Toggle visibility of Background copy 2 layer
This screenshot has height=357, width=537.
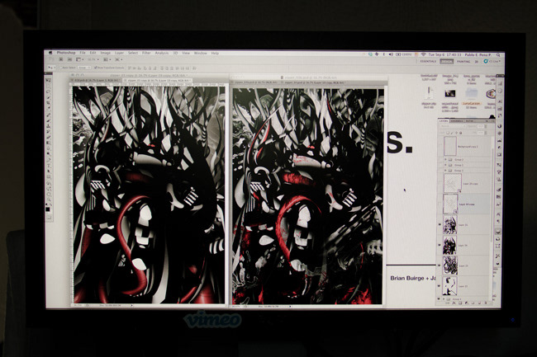tap(440, 146)
